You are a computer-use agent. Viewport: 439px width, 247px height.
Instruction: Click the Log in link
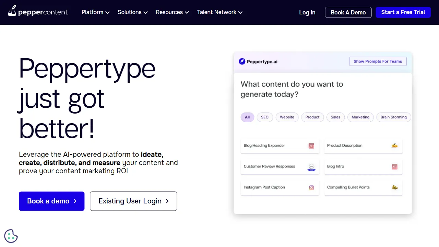pyautogui.click(x=307, y=12)
